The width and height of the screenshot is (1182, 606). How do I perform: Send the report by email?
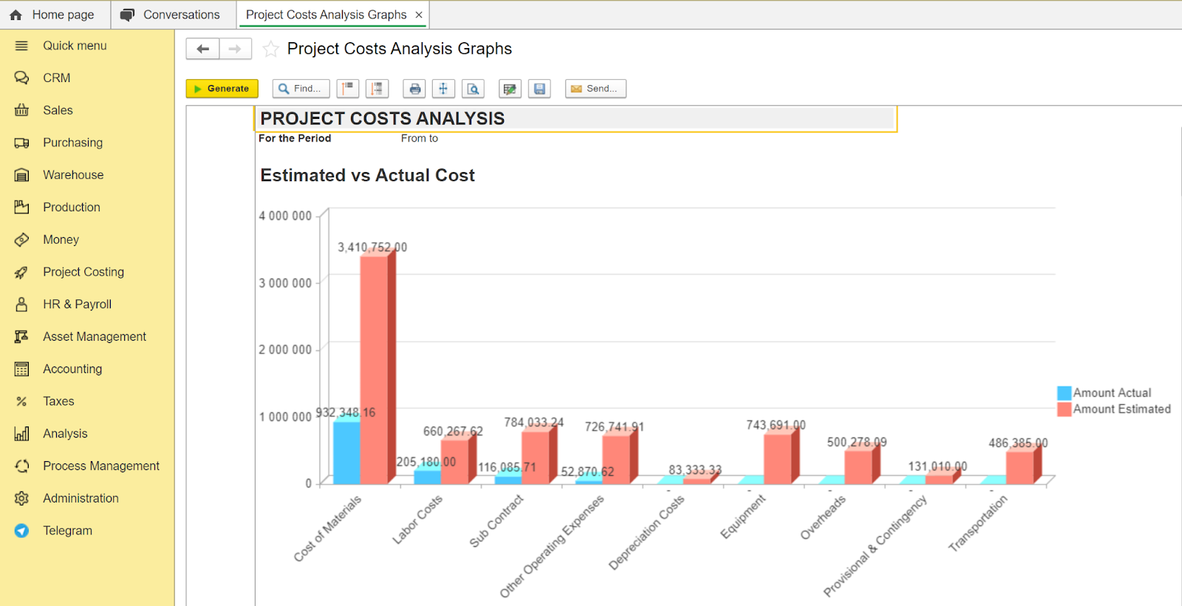595,89
